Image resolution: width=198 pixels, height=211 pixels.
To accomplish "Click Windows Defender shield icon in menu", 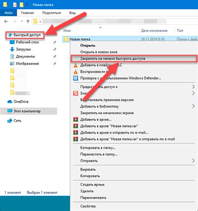I will [76, 78].
